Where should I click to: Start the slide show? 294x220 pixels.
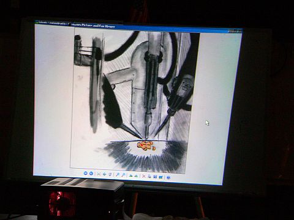coord(110,174)
